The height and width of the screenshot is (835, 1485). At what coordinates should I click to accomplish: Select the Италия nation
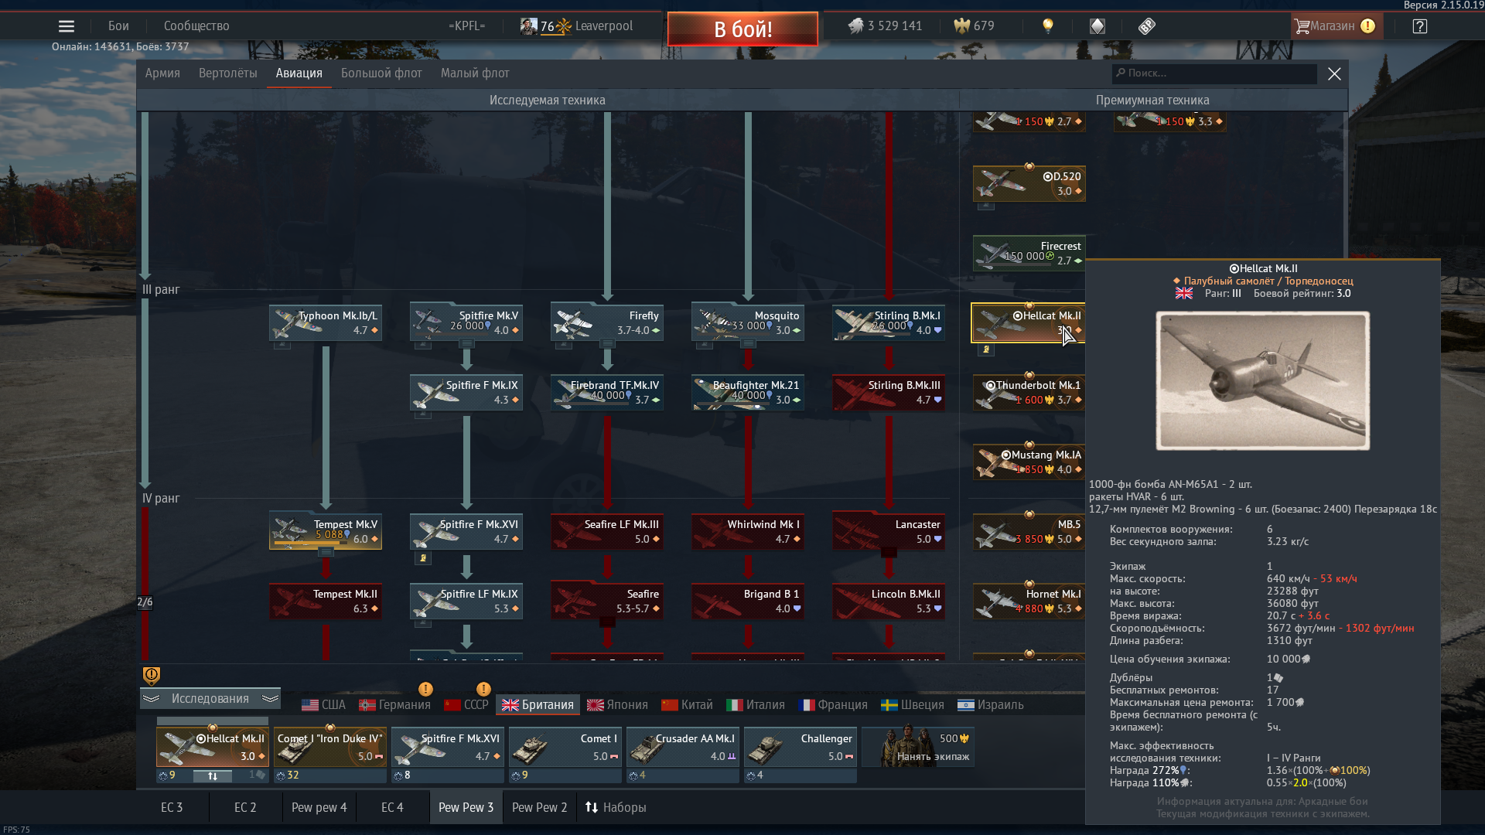pos(756,704)
